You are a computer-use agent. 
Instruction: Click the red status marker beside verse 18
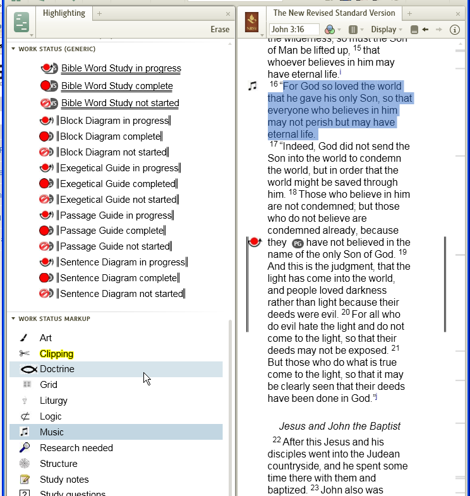pos(255,242)
